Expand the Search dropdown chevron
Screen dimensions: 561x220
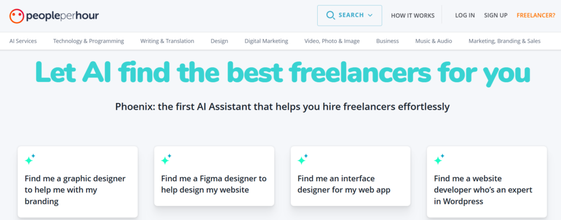point(370,15)
